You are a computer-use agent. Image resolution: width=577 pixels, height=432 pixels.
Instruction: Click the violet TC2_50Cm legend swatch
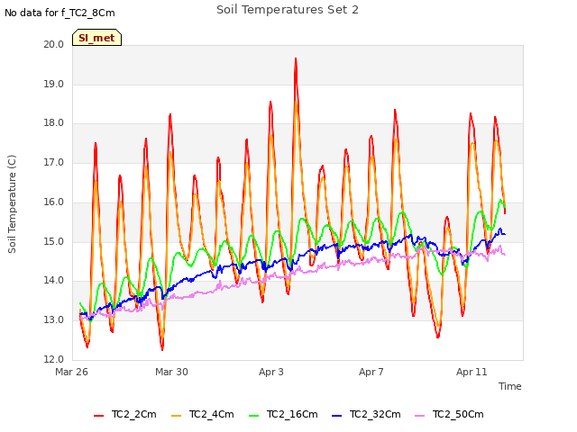420,416
